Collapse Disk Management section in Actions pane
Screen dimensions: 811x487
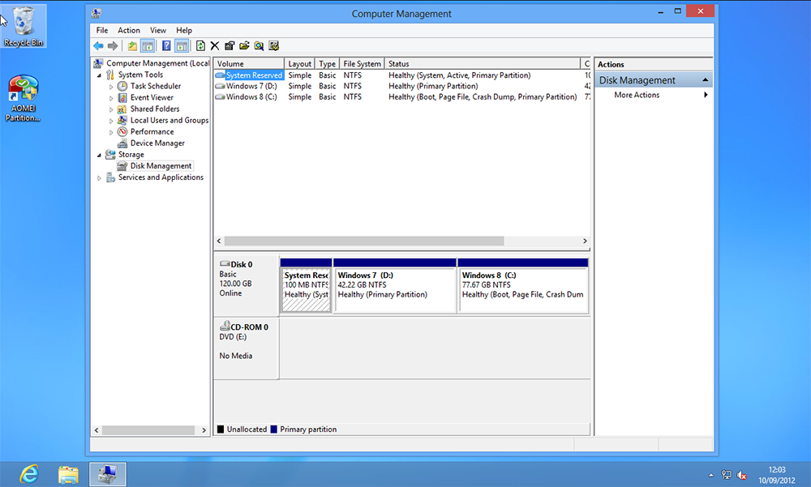point(705,80)
